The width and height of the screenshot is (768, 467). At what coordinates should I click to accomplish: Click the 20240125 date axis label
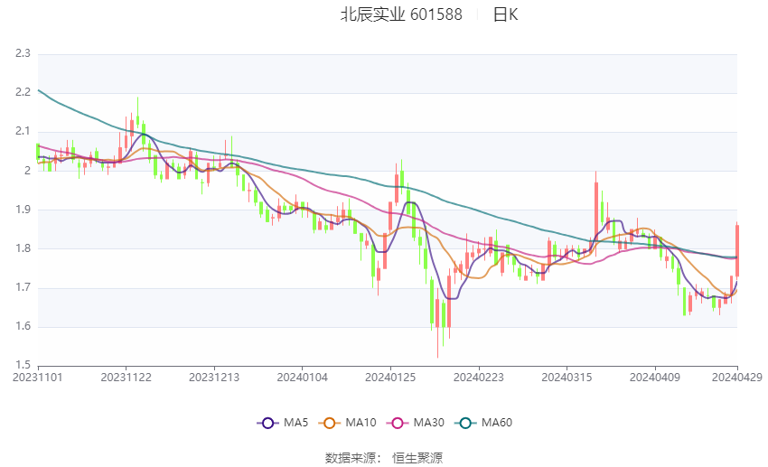pyautogui.click(x=389, y=377)
